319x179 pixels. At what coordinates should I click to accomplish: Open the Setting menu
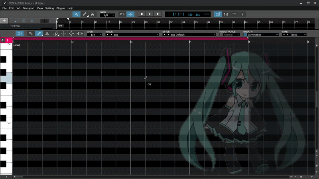[49, 8]
